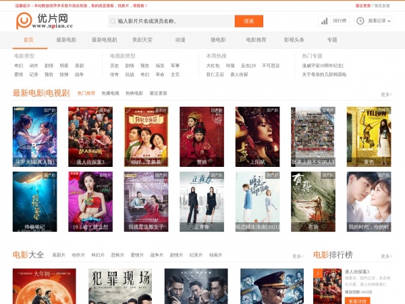Screen dimensions: 405x304
Task: Open the 专题 navigation item
Action: [332, 40]
